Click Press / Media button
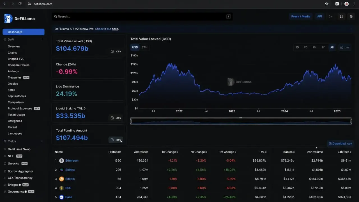 pyautogui.click(x=301, y=17)
